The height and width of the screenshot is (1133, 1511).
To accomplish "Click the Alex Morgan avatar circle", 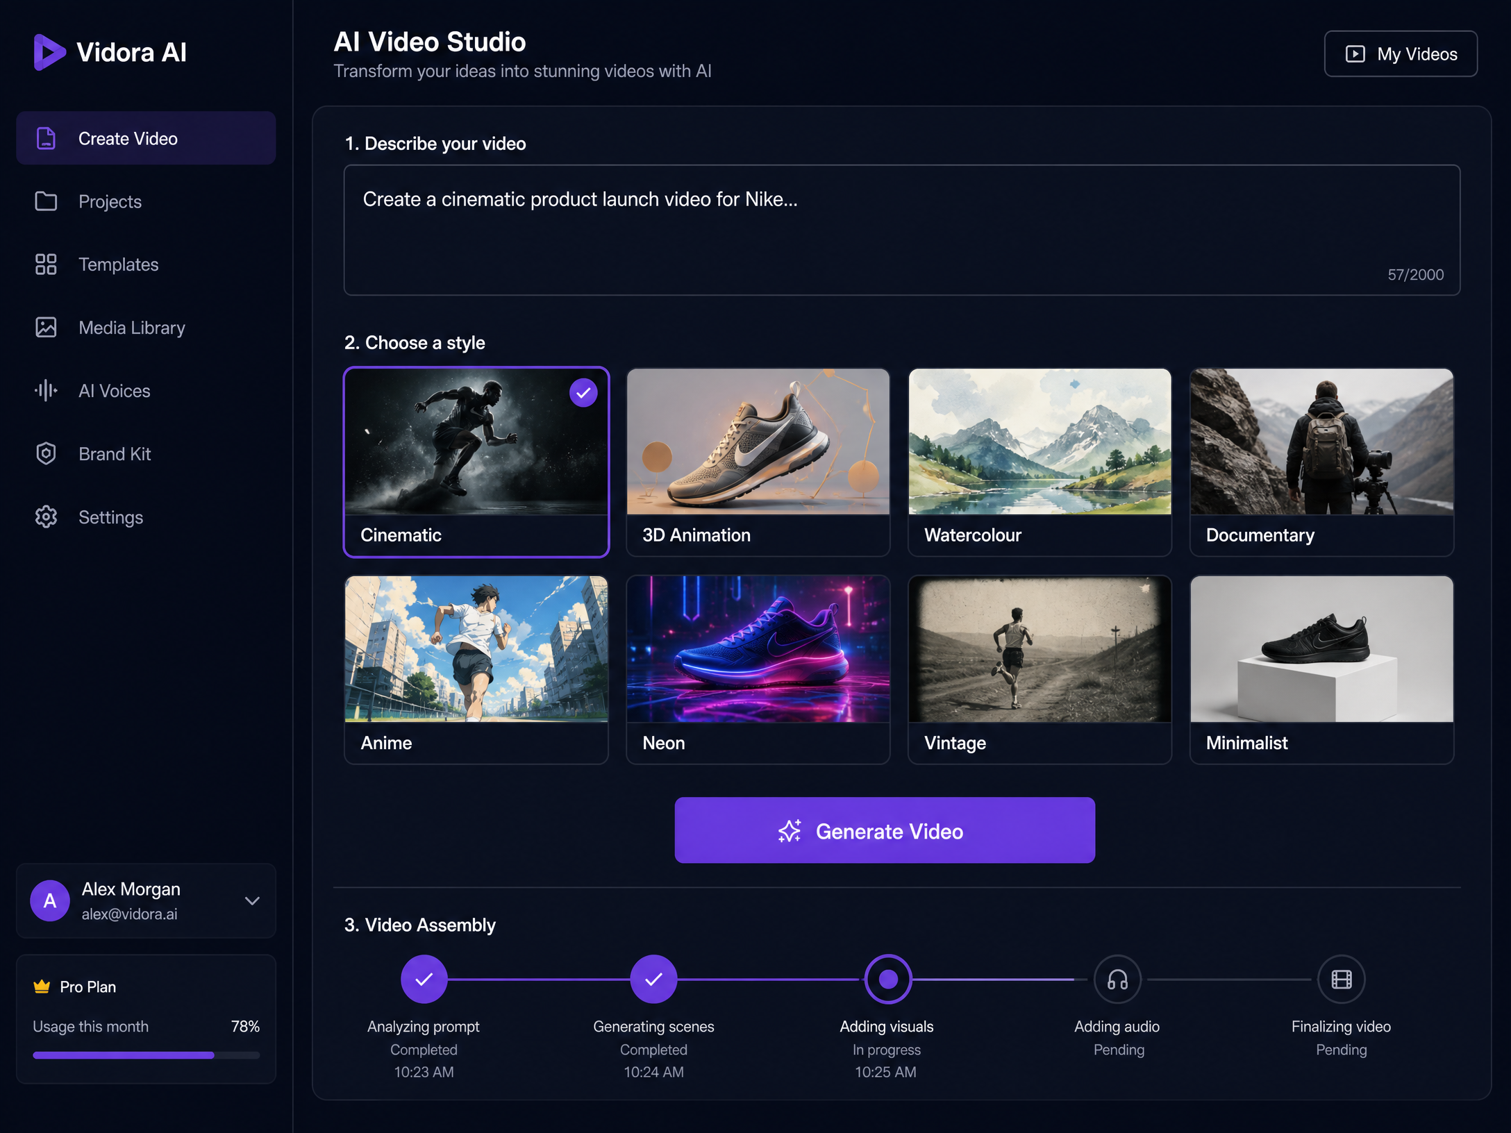I will [50, 901].
